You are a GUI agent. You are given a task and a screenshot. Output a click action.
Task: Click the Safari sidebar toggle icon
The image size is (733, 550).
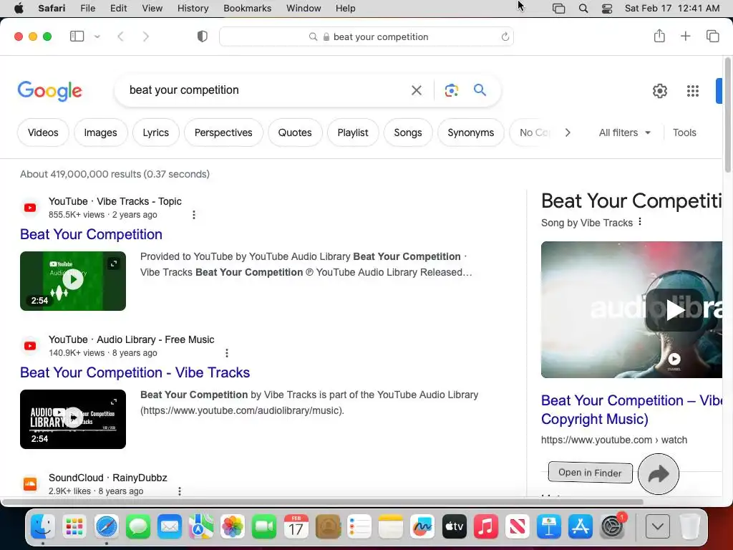tap(77, 37)
